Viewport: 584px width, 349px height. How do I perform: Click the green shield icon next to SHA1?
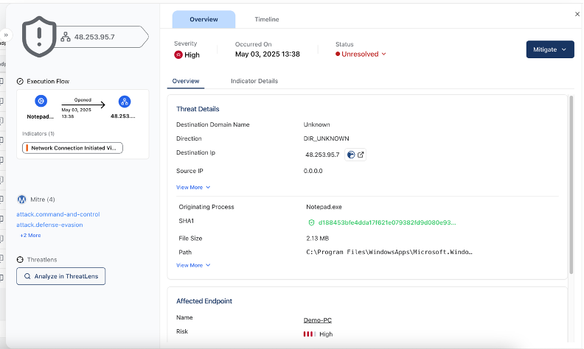coord(311,222)
